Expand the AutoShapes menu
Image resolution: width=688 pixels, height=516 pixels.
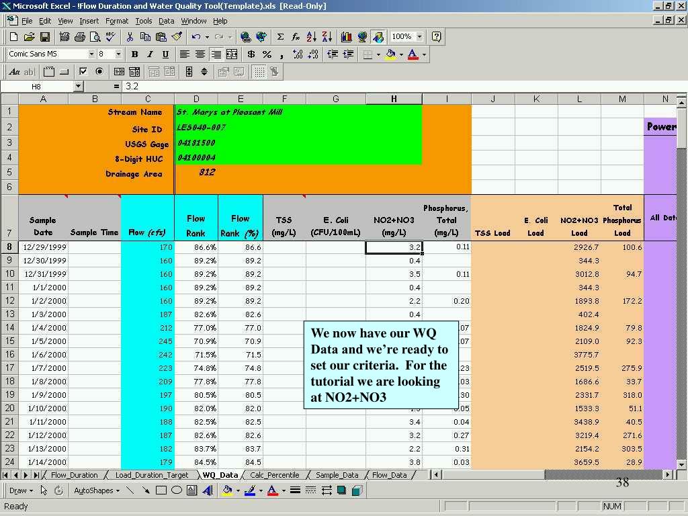click(x=97, y=490)
